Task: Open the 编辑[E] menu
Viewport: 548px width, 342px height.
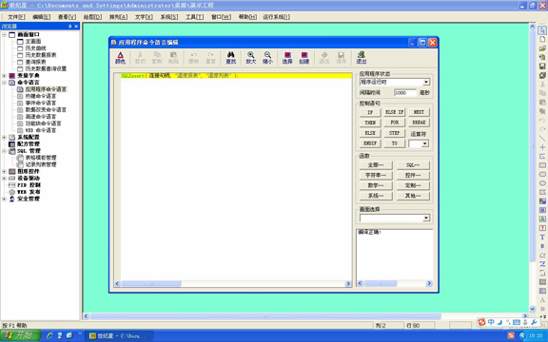Action: click(x=42, y=17)
